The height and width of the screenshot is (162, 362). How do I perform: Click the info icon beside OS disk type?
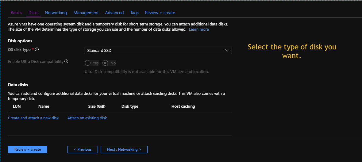(37, 49)
